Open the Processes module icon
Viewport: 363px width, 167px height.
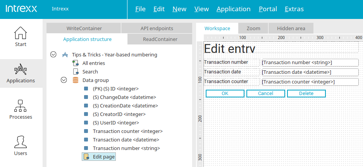[21, 106]
